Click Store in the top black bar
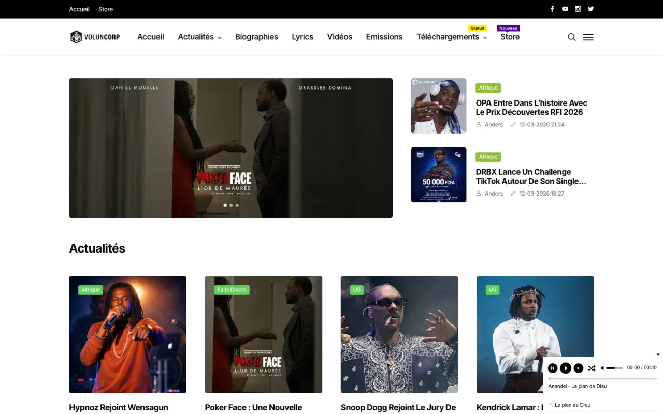663x414 pixels. click(106, 9)
